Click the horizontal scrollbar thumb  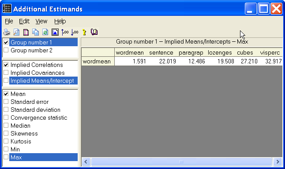coord(181,162)
